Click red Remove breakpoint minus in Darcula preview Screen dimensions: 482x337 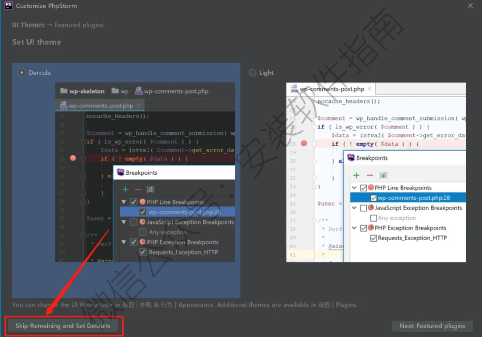point(138,190)
